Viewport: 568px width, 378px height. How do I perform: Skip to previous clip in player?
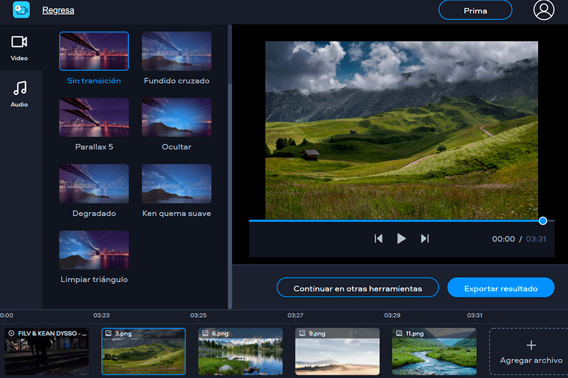(x=379, y=239)
